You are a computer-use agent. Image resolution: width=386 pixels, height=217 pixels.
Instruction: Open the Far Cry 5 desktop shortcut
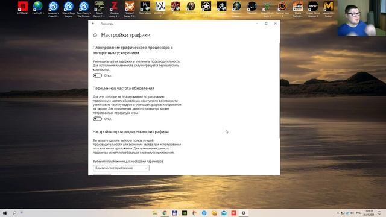pyautogui.click(x=38, y=8)
